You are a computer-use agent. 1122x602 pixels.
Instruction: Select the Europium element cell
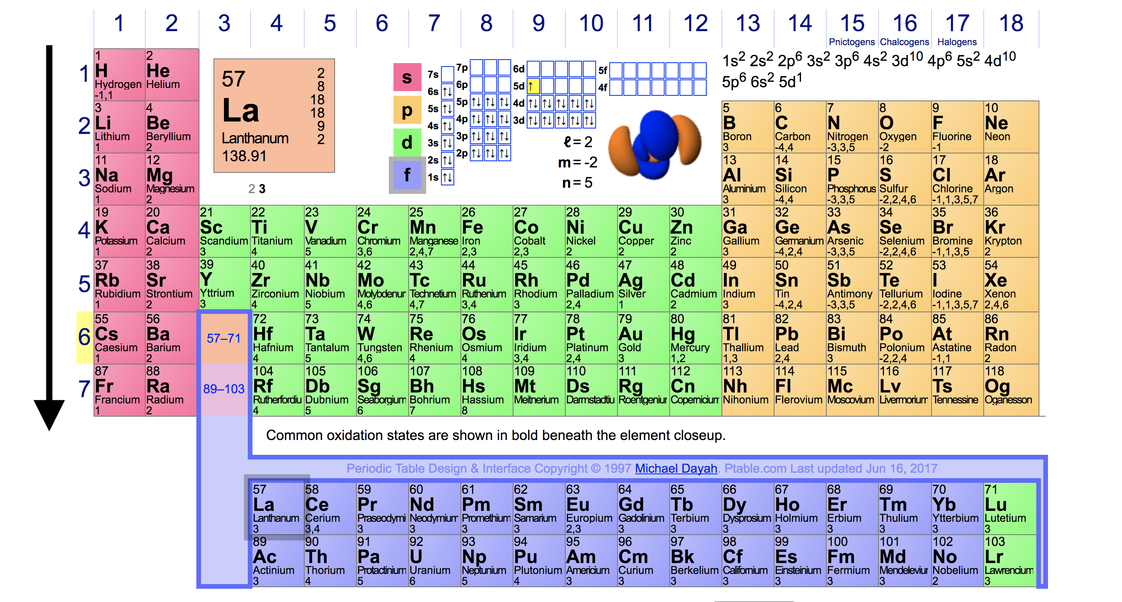pos(591,509)
